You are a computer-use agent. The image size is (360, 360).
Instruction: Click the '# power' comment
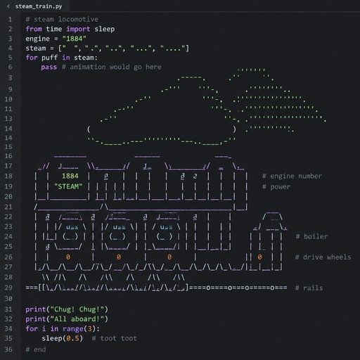pos(276,187)
